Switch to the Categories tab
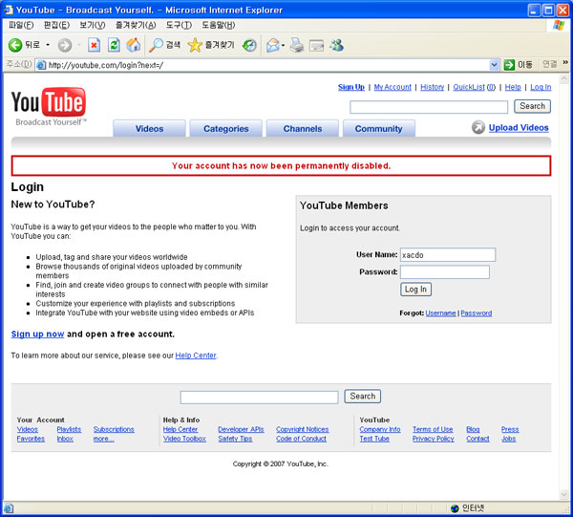The width and height of the screenshot is (573, 517). [x=225, y=128]
